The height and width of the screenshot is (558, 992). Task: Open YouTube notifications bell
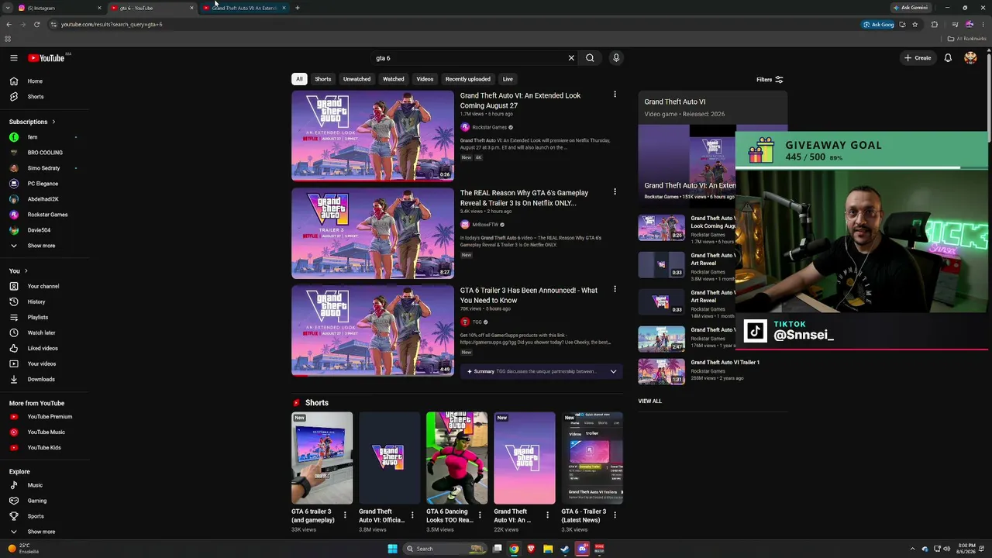pyautogui.click(x=948, y=58)
